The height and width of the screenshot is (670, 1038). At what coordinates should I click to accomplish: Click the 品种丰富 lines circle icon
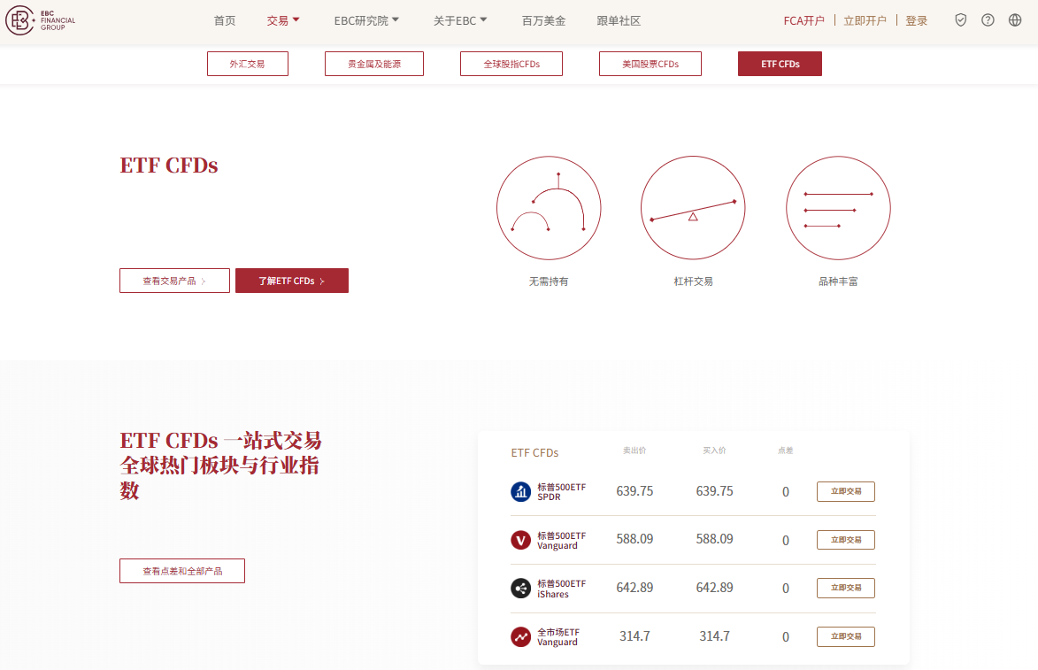point(838,208)
